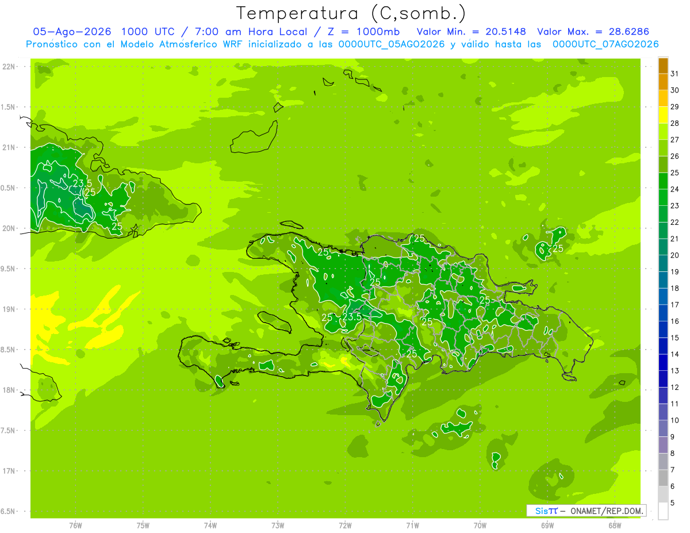Click the '19N' latitude axis label
Screen dimensions: 690x533
coord(9,309)
